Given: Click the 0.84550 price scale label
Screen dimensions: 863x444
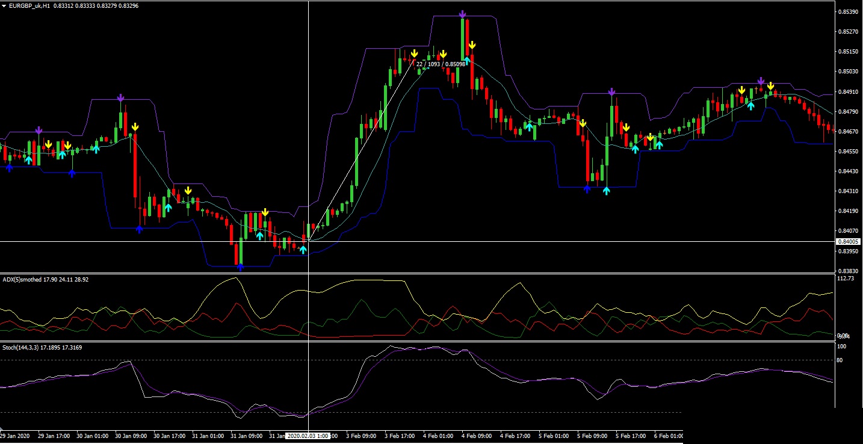Looking at the screenshot, I should (x=849, y=151).
